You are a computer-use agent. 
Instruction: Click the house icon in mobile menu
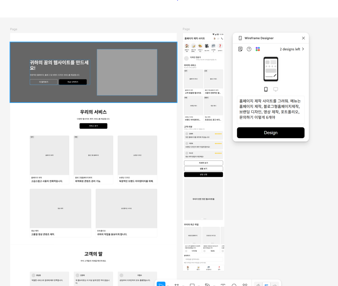click(187, 46)
